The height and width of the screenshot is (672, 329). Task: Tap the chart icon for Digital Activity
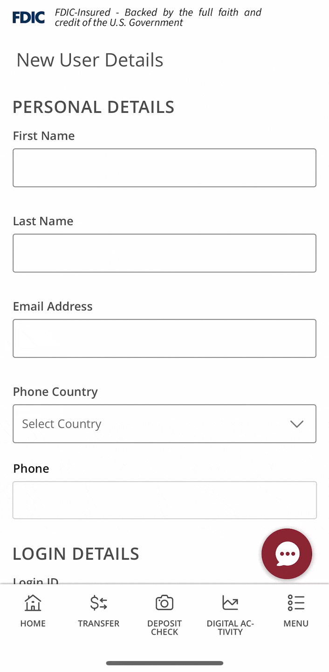point(230,602)
